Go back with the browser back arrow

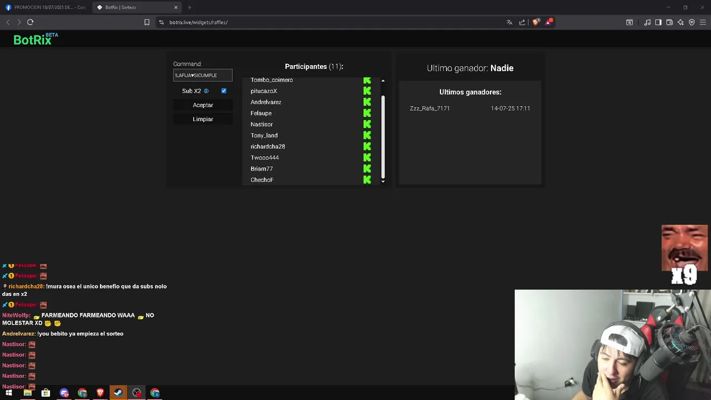(8, 22)
